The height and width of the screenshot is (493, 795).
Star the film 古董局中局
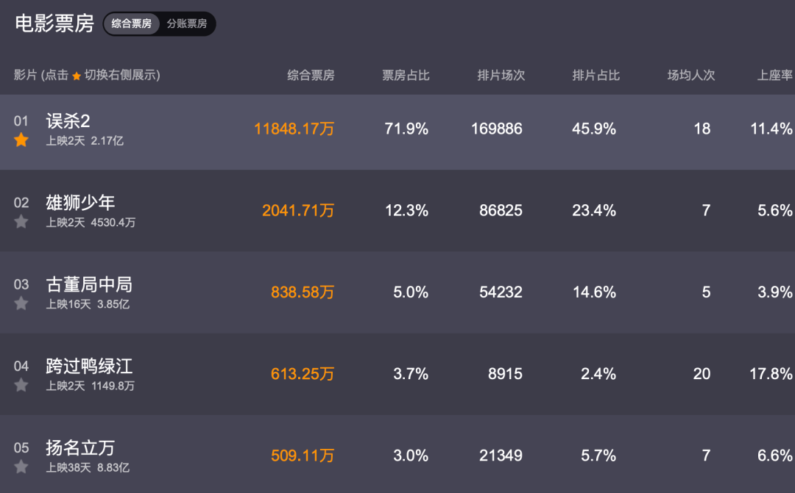21,303
